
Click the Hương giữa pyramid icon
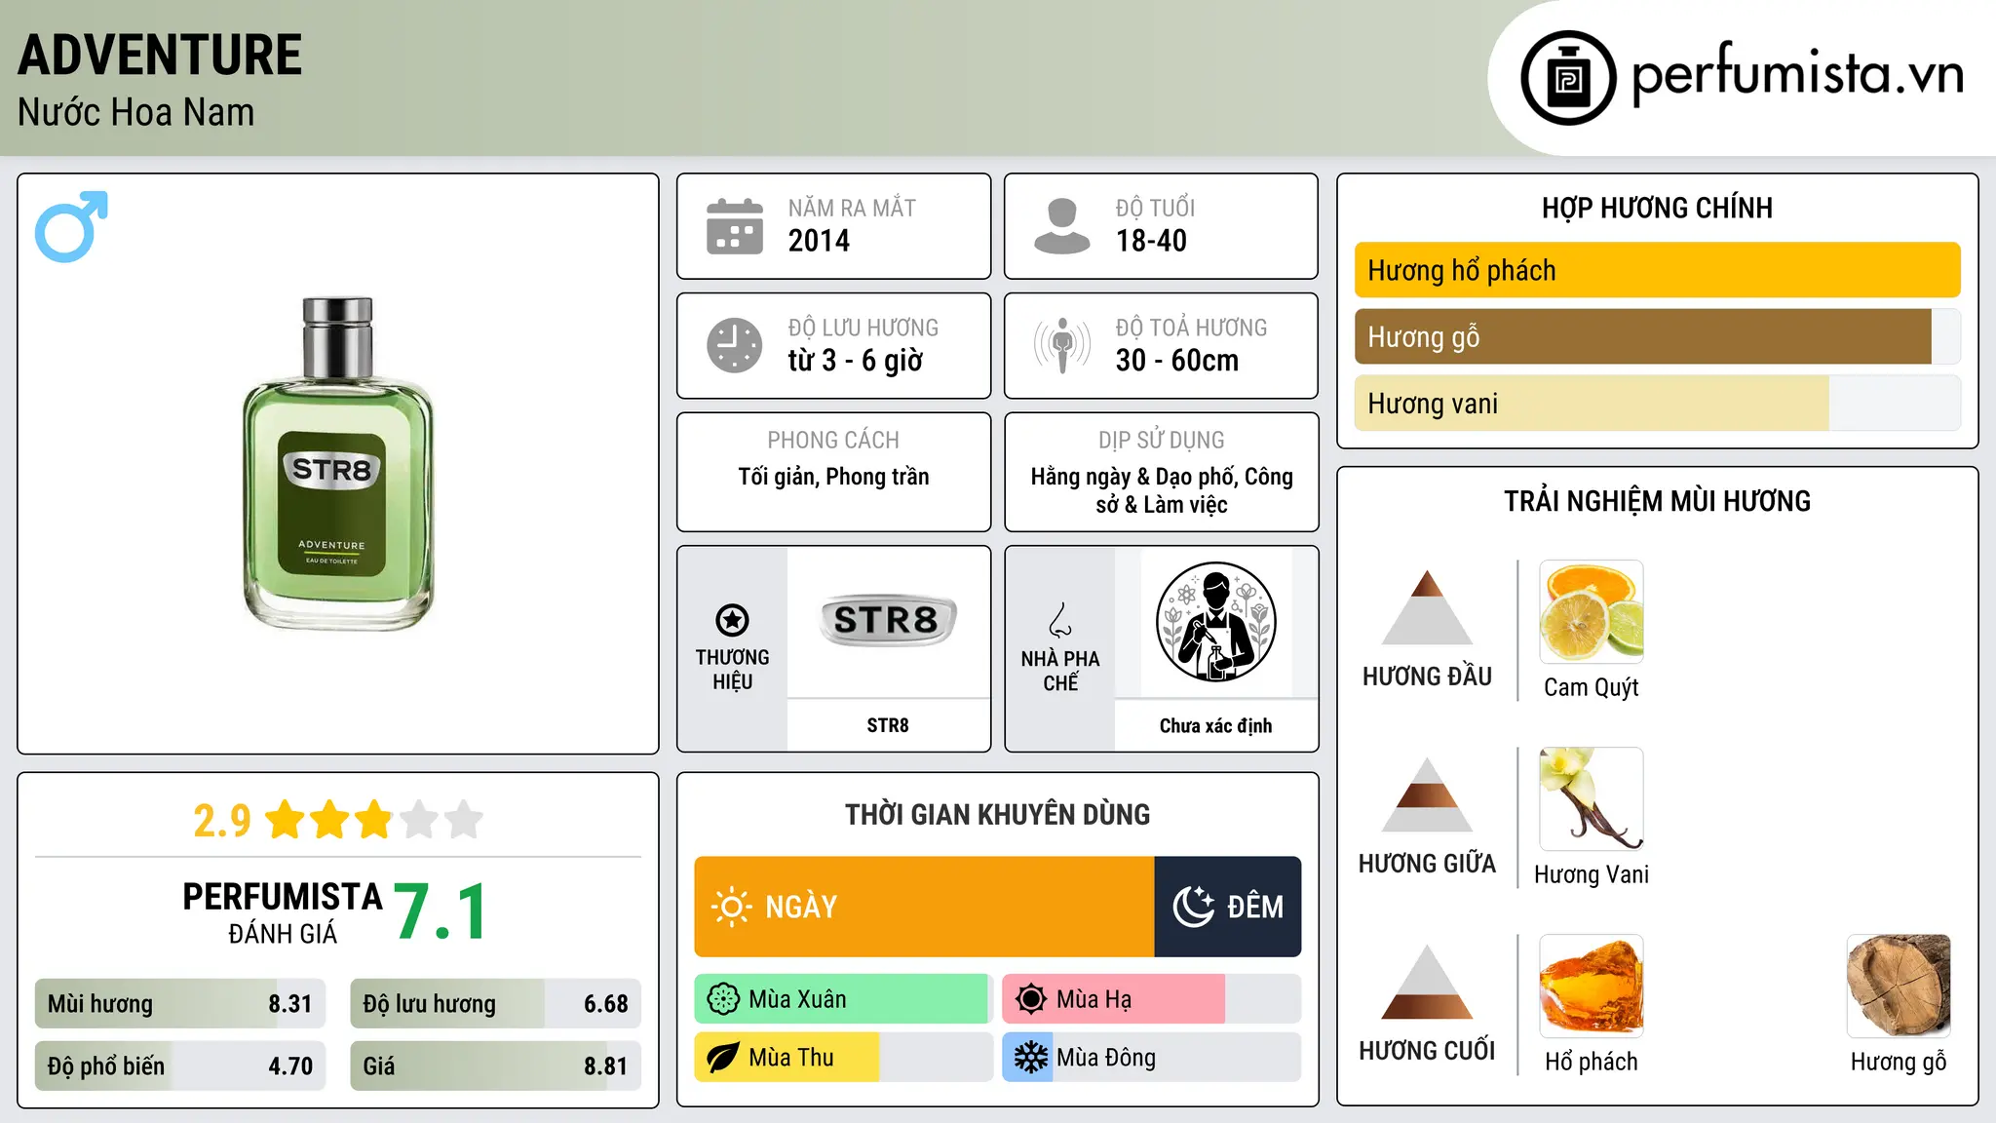click(x=1427, y=794)
